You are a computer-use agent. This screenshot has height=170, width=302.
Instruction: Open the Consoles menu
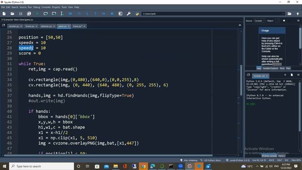coord(46,7)
